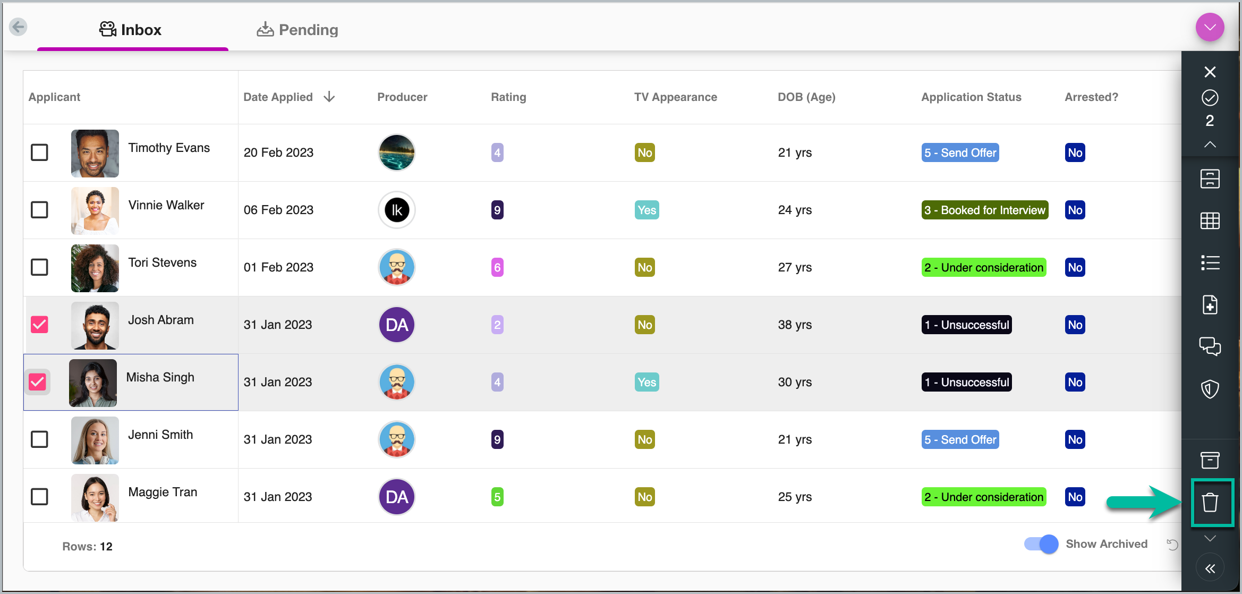
Task: Click the form layout icon in sidebar
Action: [x=1210, y=179]
